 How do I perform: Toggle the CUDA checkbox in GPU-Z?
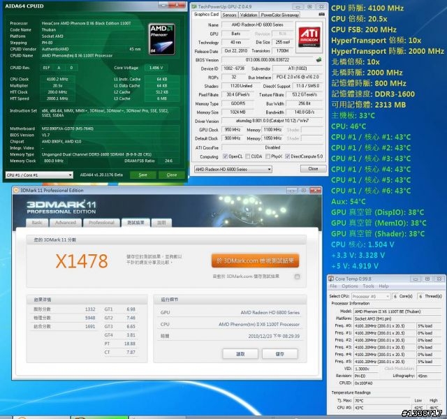point(248,156)
